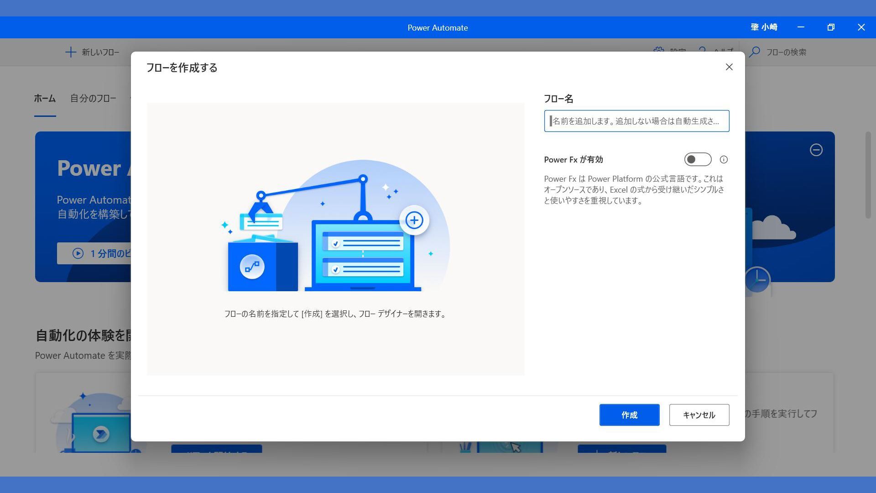Open the 自分のフロー tab

(x=93, y=98)
